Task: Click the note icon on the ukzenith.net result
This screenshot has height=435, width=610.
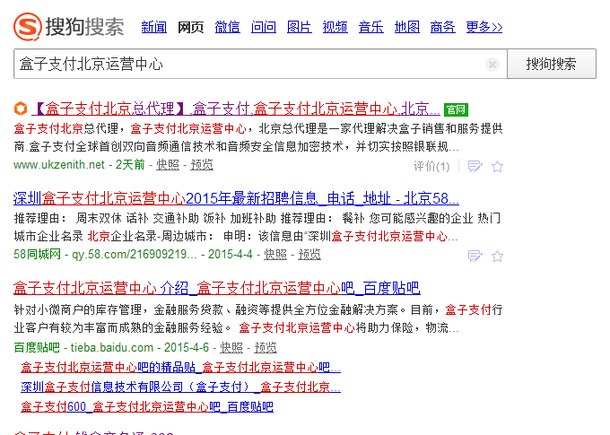Action: coord(475,167)
